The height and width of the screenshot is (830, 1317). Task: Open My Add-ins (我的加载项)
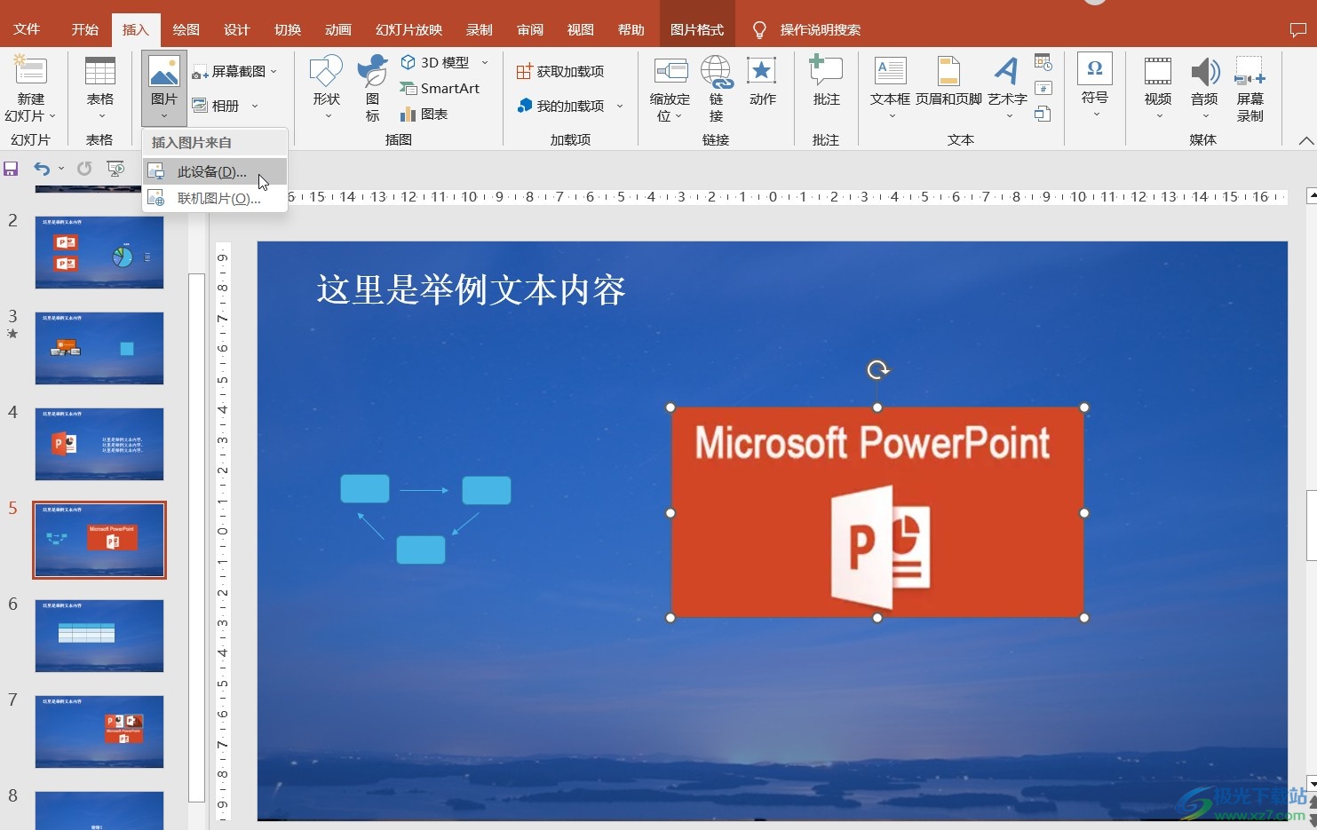point(560,106)
